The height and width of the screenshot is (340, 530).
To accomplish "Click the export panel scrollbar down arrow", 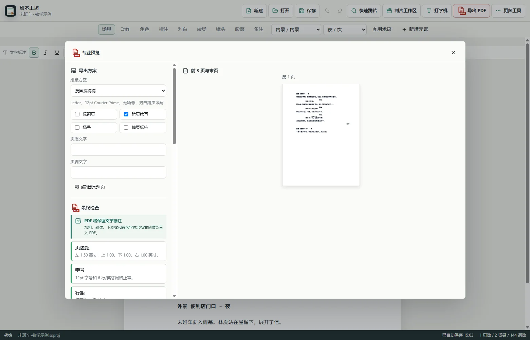I will coord(174,296).
